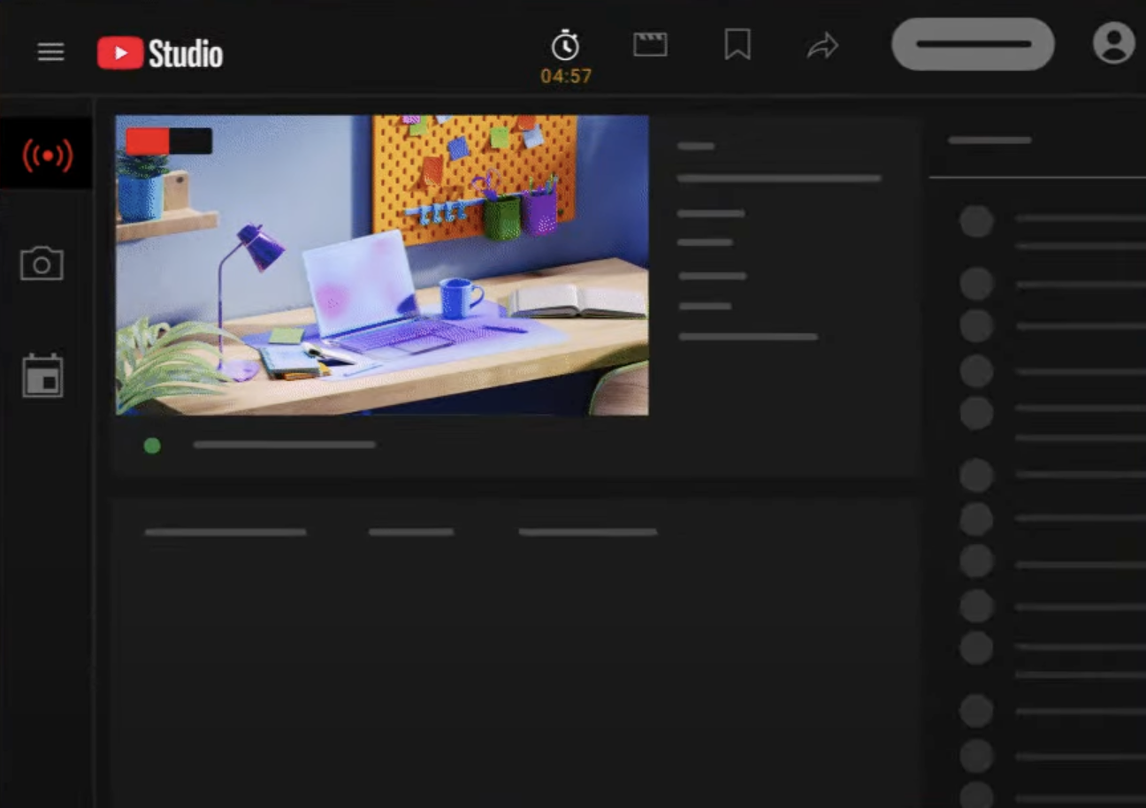Open the Manage calendar sidebar icon
Viewport: 1146px width, 808px height.
[42, 376]
